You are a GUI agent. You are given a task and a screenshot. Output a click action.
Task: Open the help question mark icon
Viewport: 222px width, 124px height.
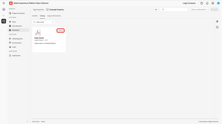[x=202, y=3]
